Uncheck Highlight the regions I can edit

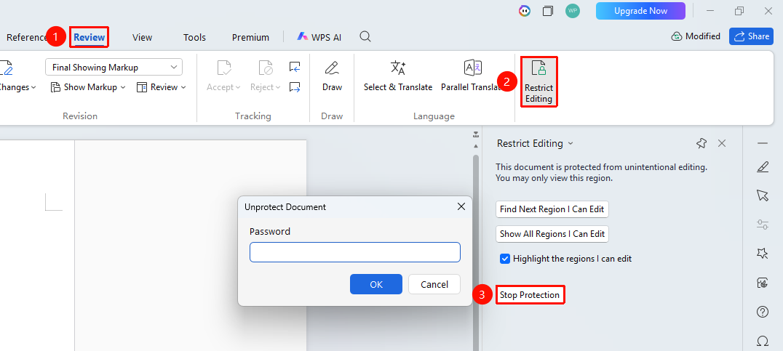click(x=505, y=259)
